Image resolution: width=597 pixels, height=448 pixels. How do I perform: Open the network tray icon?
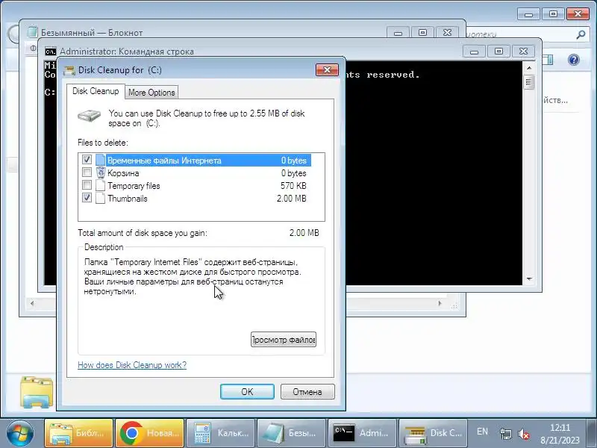[506, 434]
